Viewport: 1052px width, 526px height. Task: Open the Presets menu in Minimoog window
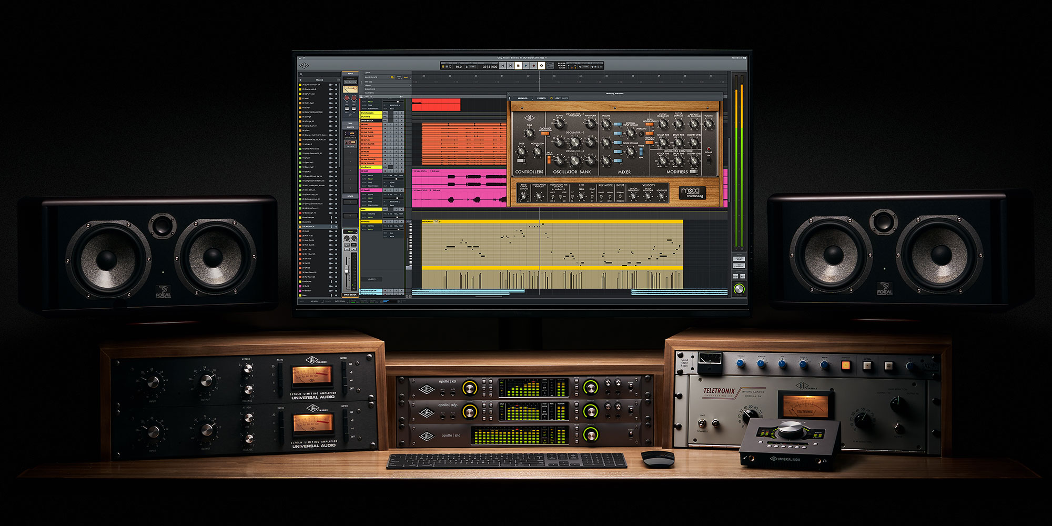(541, 98)
